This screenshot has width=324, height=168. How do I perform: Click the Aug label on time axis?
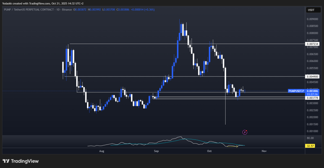tap(101, 151)
